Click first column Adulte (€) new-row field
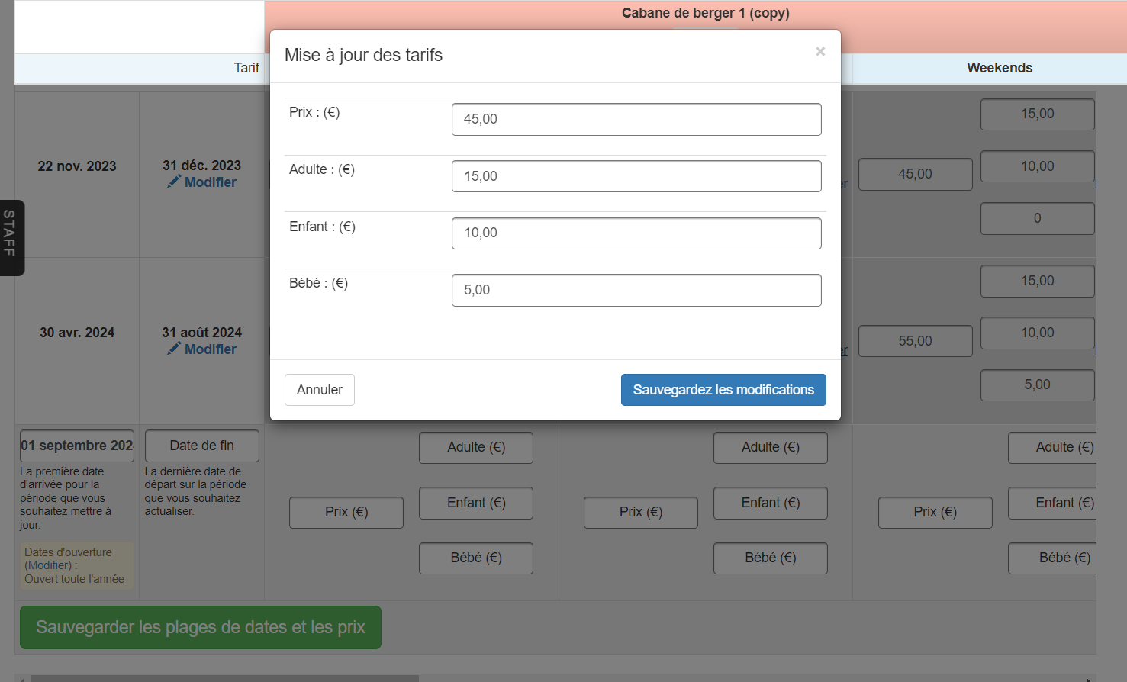Viewport: 1127px width, 682px height. tap(476, 447)
